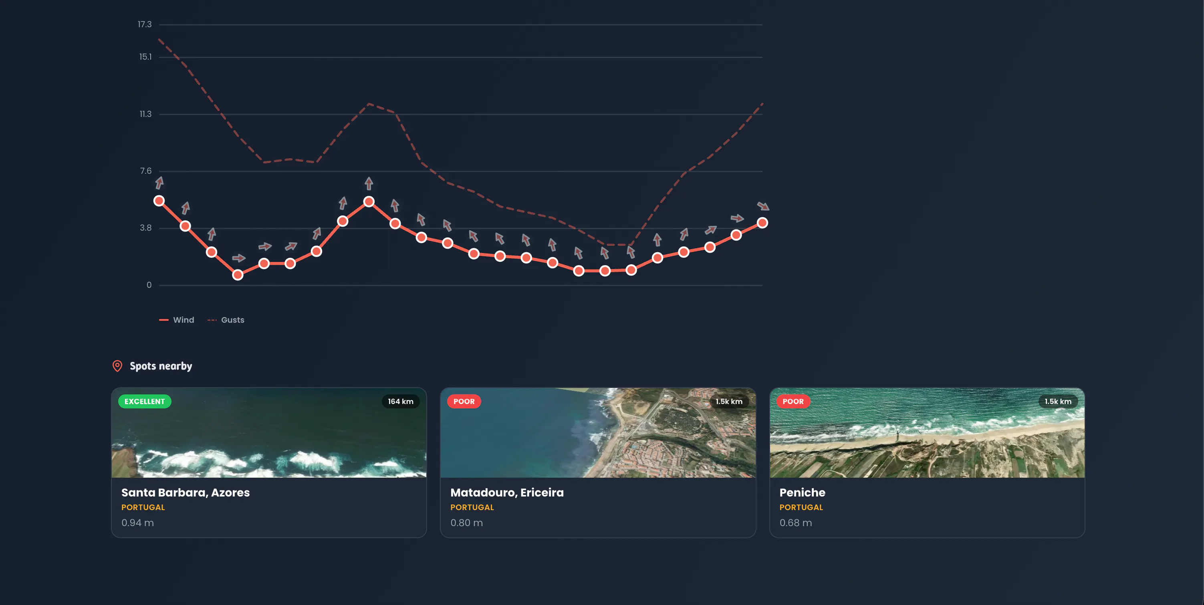
Task: Click the 11.3 y-axis label
Action: tap(145, 114)
